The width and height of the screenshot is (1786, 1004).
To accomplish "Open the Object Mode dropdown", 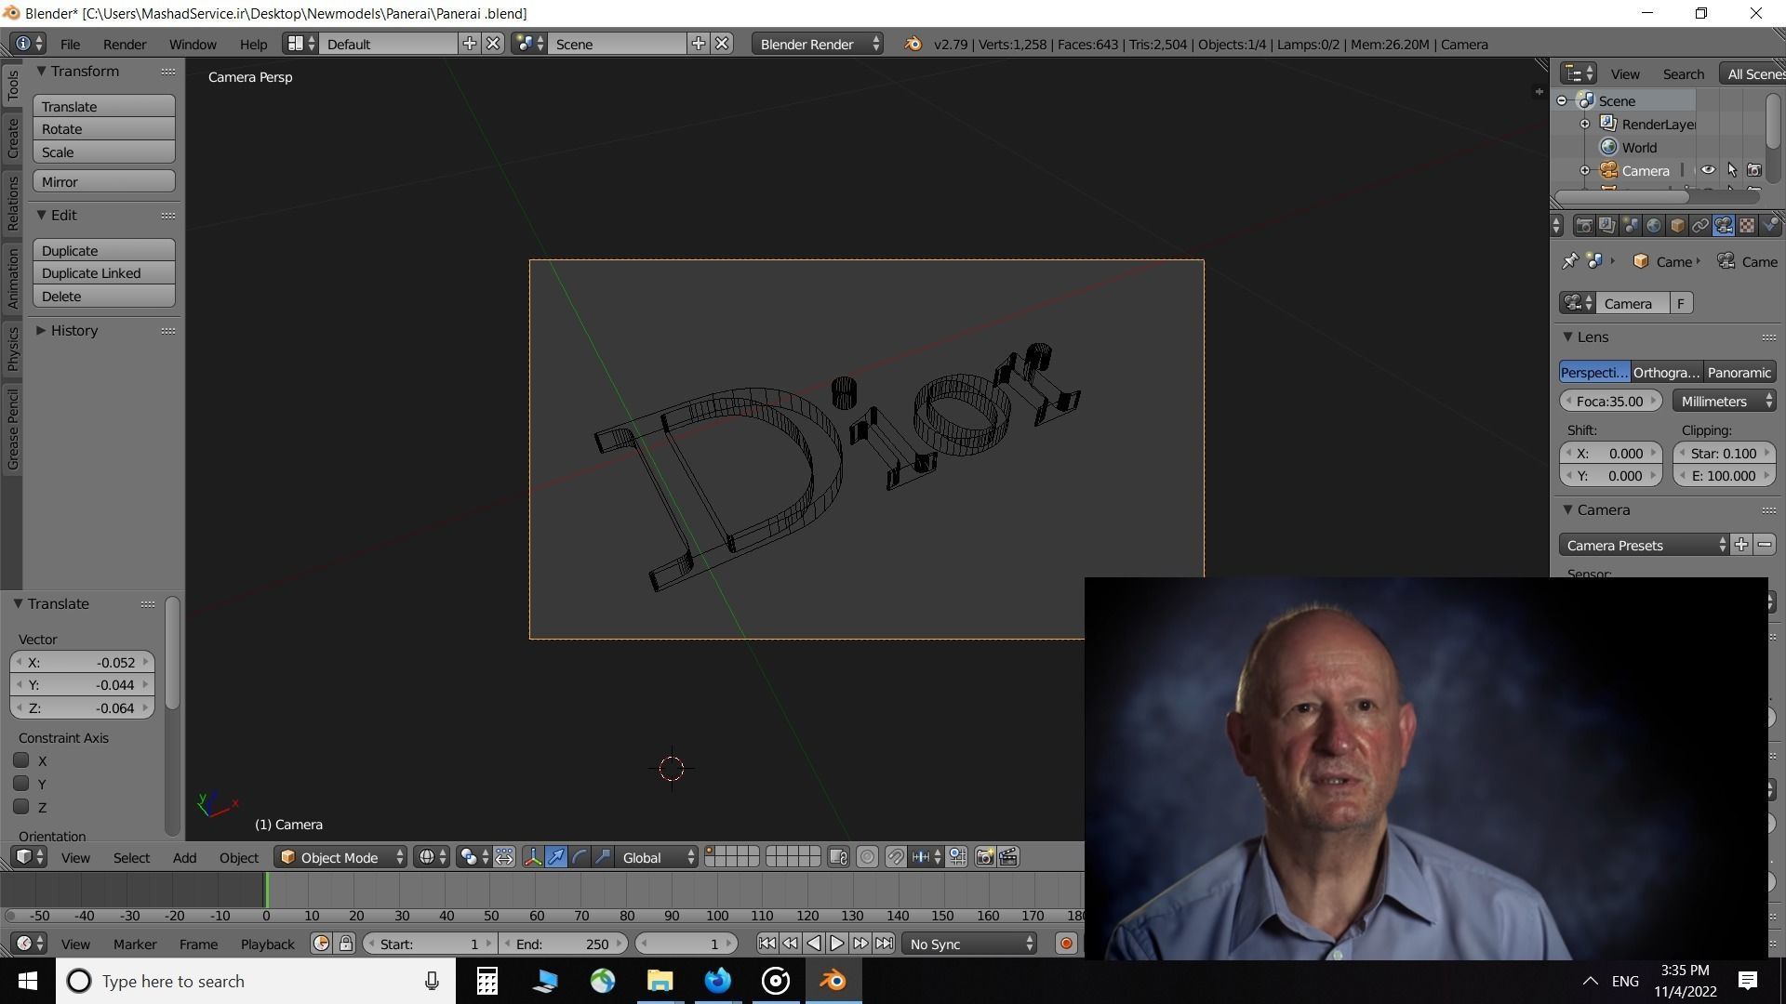I will coord(341,857).
